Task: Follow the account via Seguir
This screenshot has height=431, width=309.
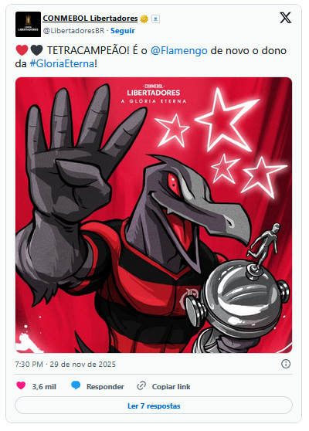Action: tap(123, 31)
